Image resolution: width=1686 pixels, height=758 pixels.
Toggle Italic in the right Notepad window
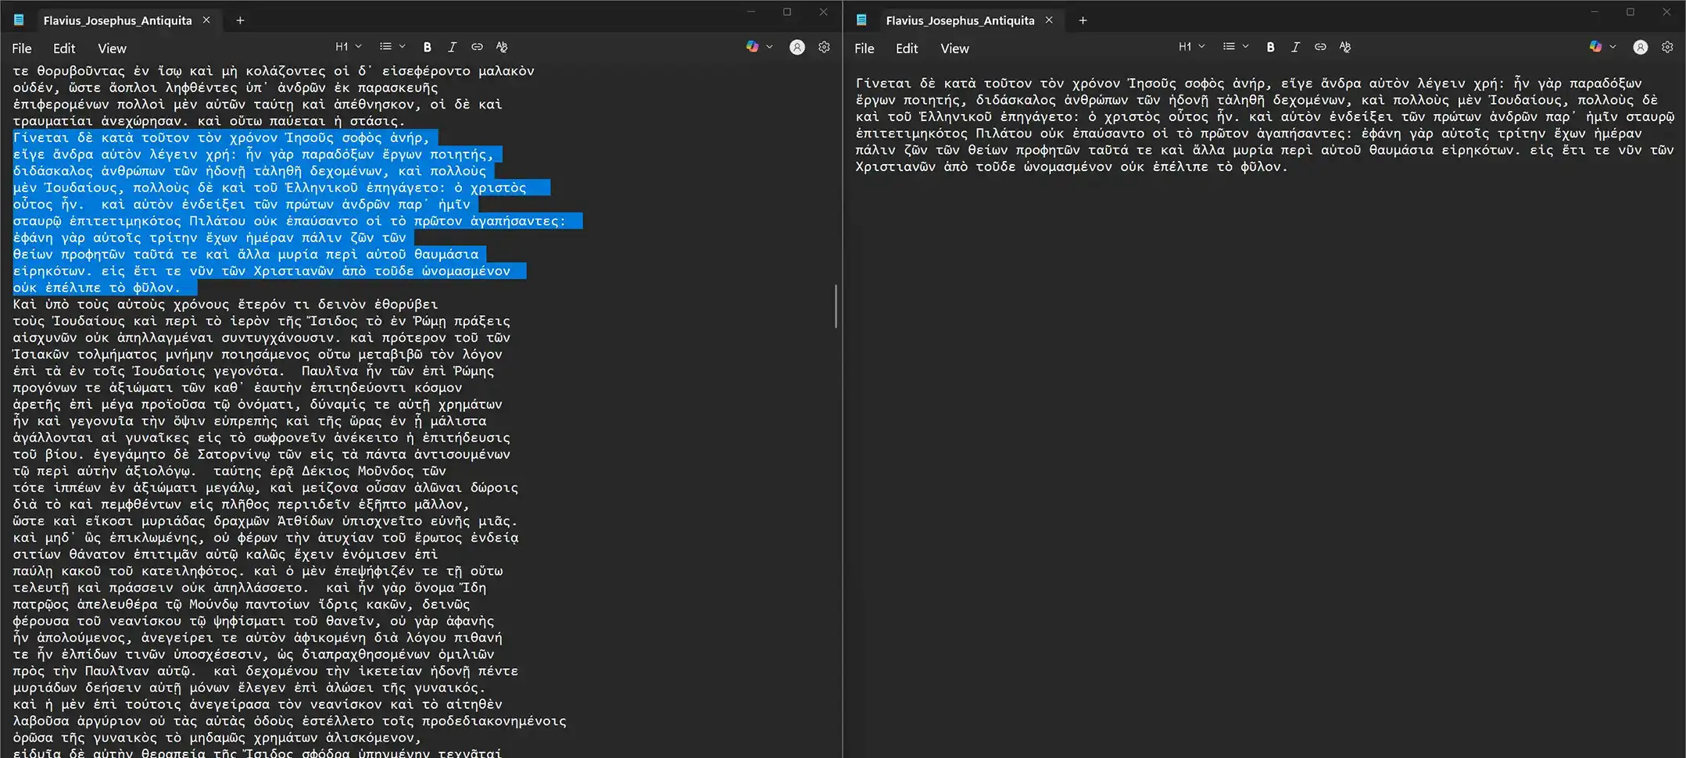point(1295,47)
